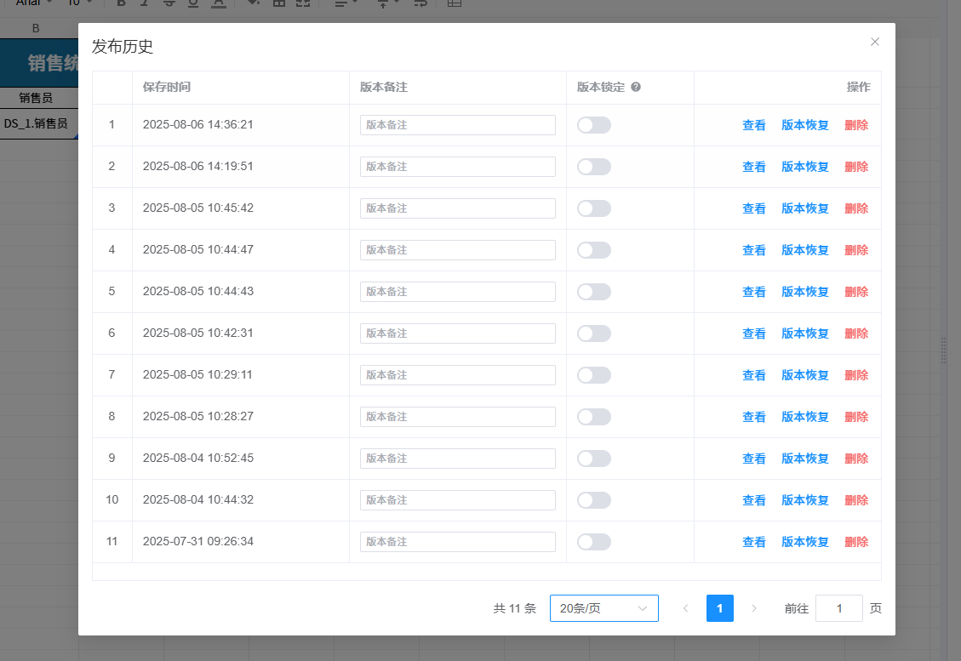Viewport: 961px width, 661px height.
Task: Restore version saved 2025-08-04 10:52:45
Action: (x=804, y=459)
